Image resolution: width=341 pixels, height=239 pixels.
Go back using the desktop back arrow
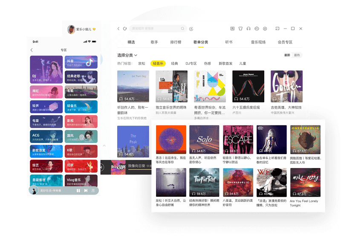[x=118, y=29]
